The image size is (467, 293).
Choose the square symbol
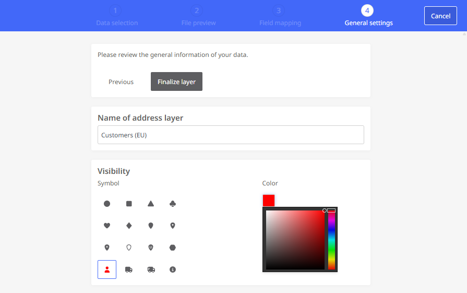click(x=129, y=204)
